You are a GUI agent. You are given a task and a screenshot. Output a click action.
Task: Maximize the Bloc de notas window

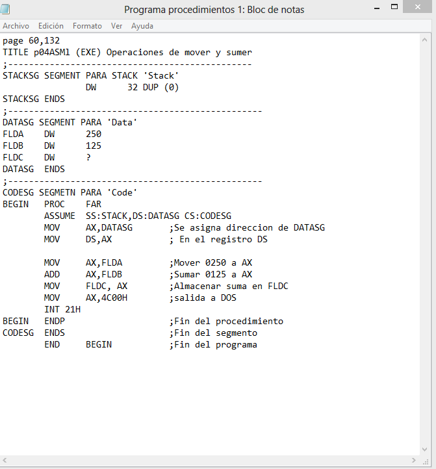click(x=394, y=7)
